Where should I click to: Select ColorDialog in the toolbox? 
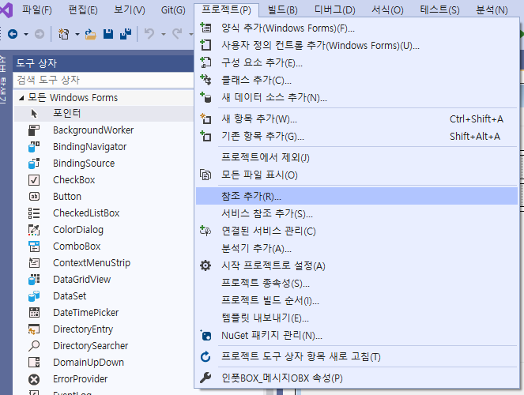point(104,230)
